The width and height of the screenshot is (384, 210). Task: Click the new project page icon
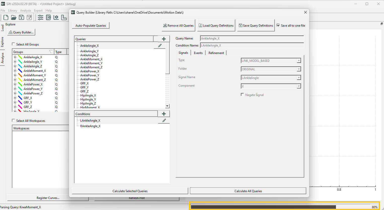click(6, 17)
